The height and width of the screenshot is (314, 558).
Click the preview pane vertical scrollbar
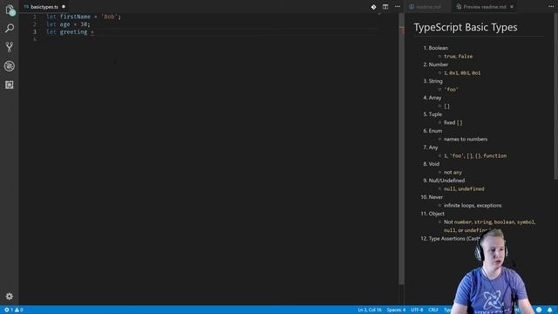tap(555, 96)
